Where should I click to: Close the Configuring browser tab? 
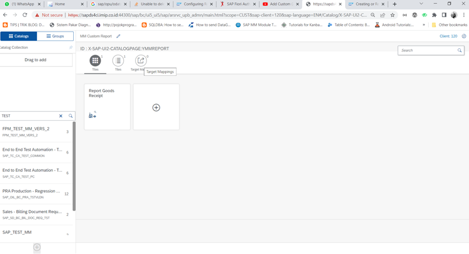[211, 4]
